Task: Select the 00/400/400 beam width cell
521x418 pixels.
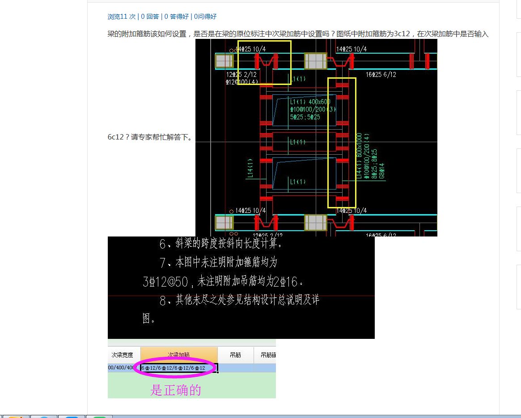Action: [122, 368]
